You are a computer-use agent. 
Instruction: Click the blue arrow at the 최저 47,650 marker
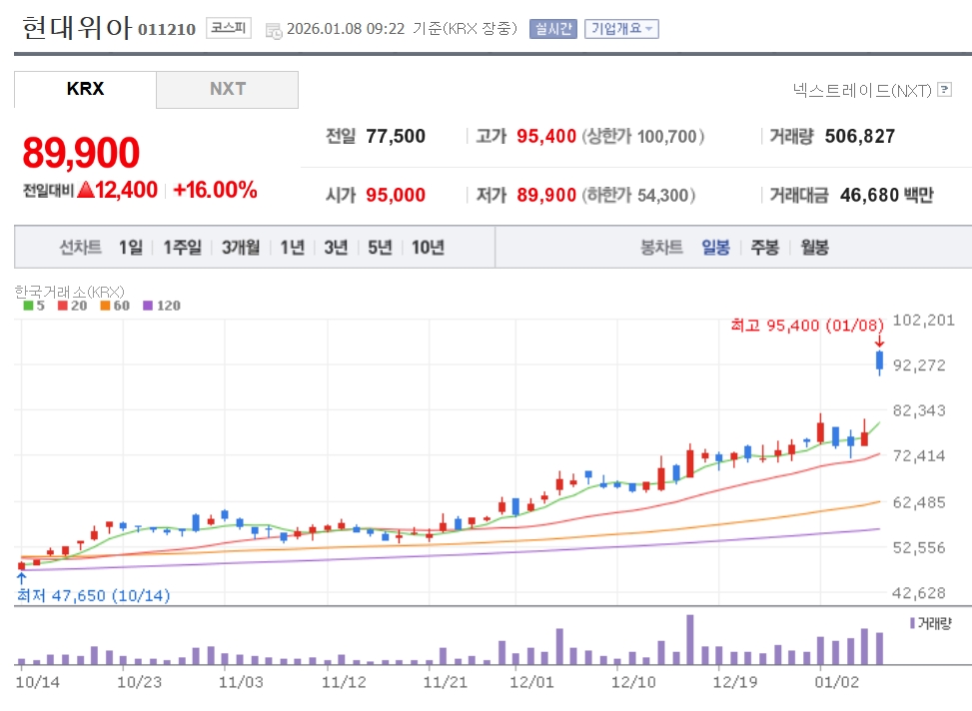(21, 577)
